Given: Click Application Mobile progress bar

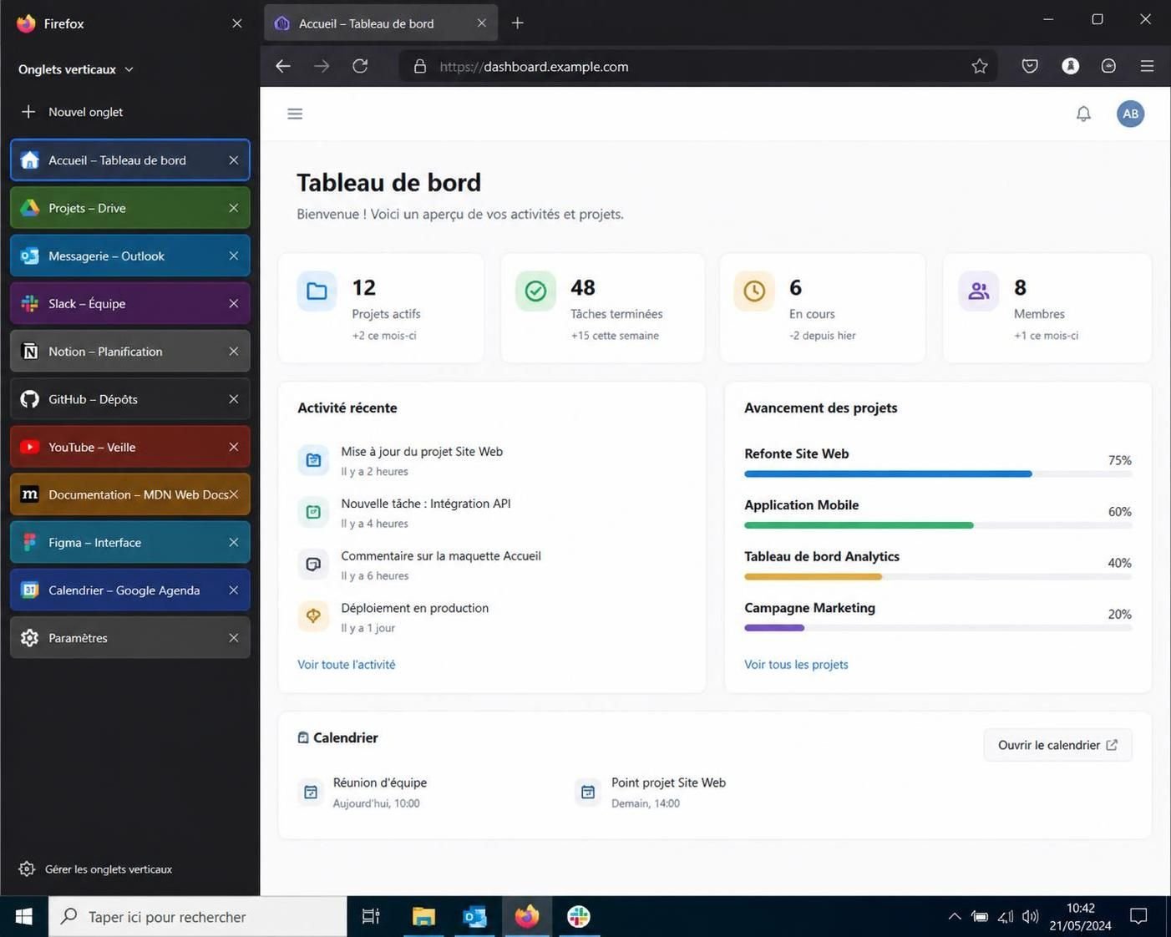Looking at the screenshot, I should (x=938, y=525).
